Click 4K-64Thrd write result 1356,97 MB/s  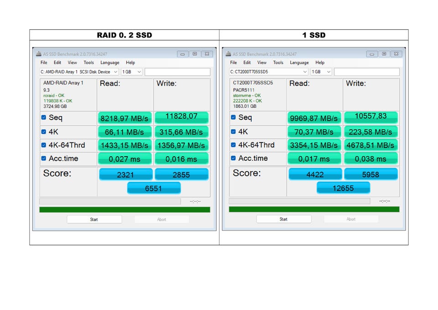click(x=182, y=145)
